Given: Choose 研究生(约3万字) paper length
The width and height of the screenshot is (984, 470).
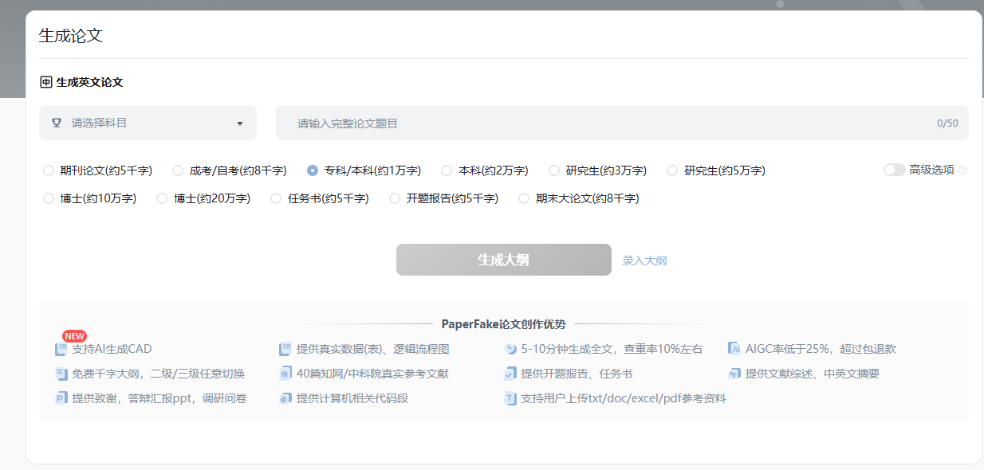Looking at the screenshot, I should coord(554,170).
